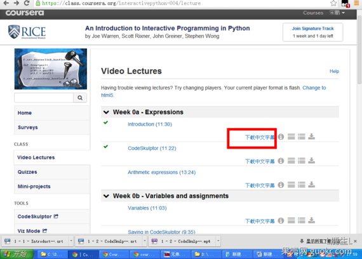
Task: Open the Help link
Action: tap(334, 71)
